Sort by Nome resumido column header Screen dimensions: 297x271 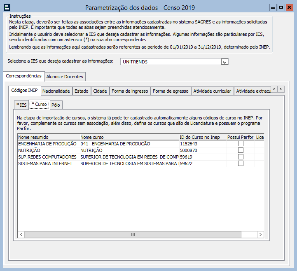[48, 137]
